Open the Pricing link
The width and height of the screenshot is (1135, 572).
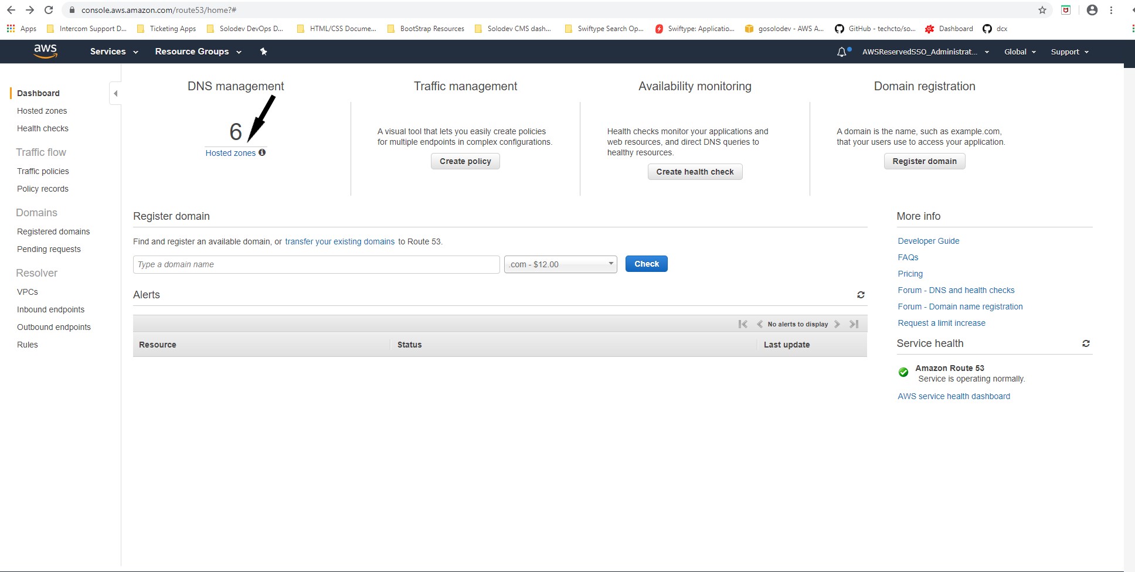[910, 274]
